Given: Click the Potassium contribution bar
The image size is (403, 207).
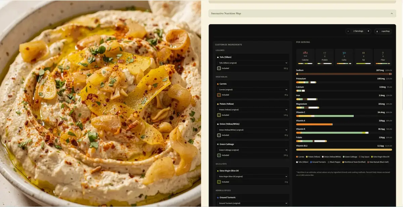Looking at the screenshot, I should click(344, 82).
